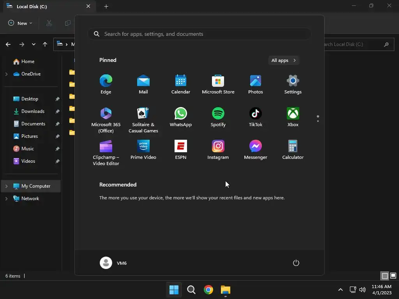Launch the Mail app
Screen dimensions: 399x299
[143, 84]
